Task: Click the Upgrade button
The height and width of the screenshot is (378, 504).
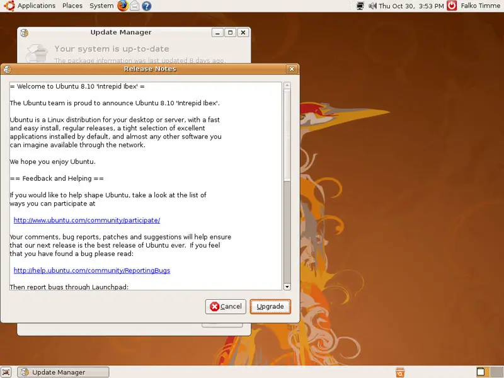Action: coord(270,307)
